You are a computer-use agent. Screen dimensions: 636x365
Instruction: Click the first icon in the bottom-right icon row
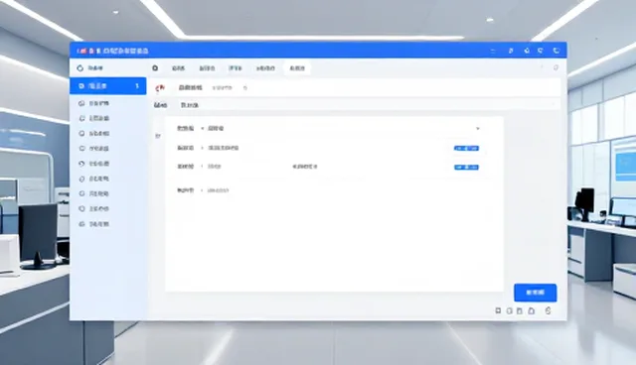[498, 310]
